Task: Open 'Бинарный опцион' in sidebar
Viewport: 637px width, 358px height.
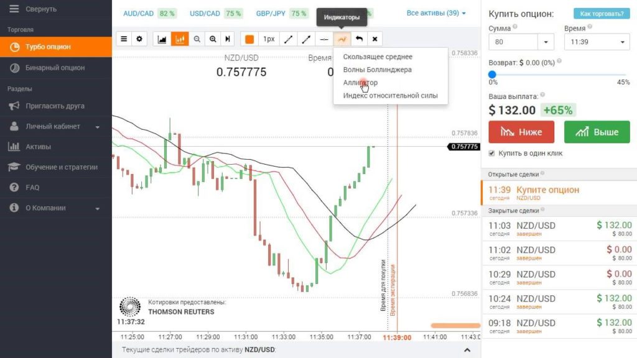Action: [55, 68]
